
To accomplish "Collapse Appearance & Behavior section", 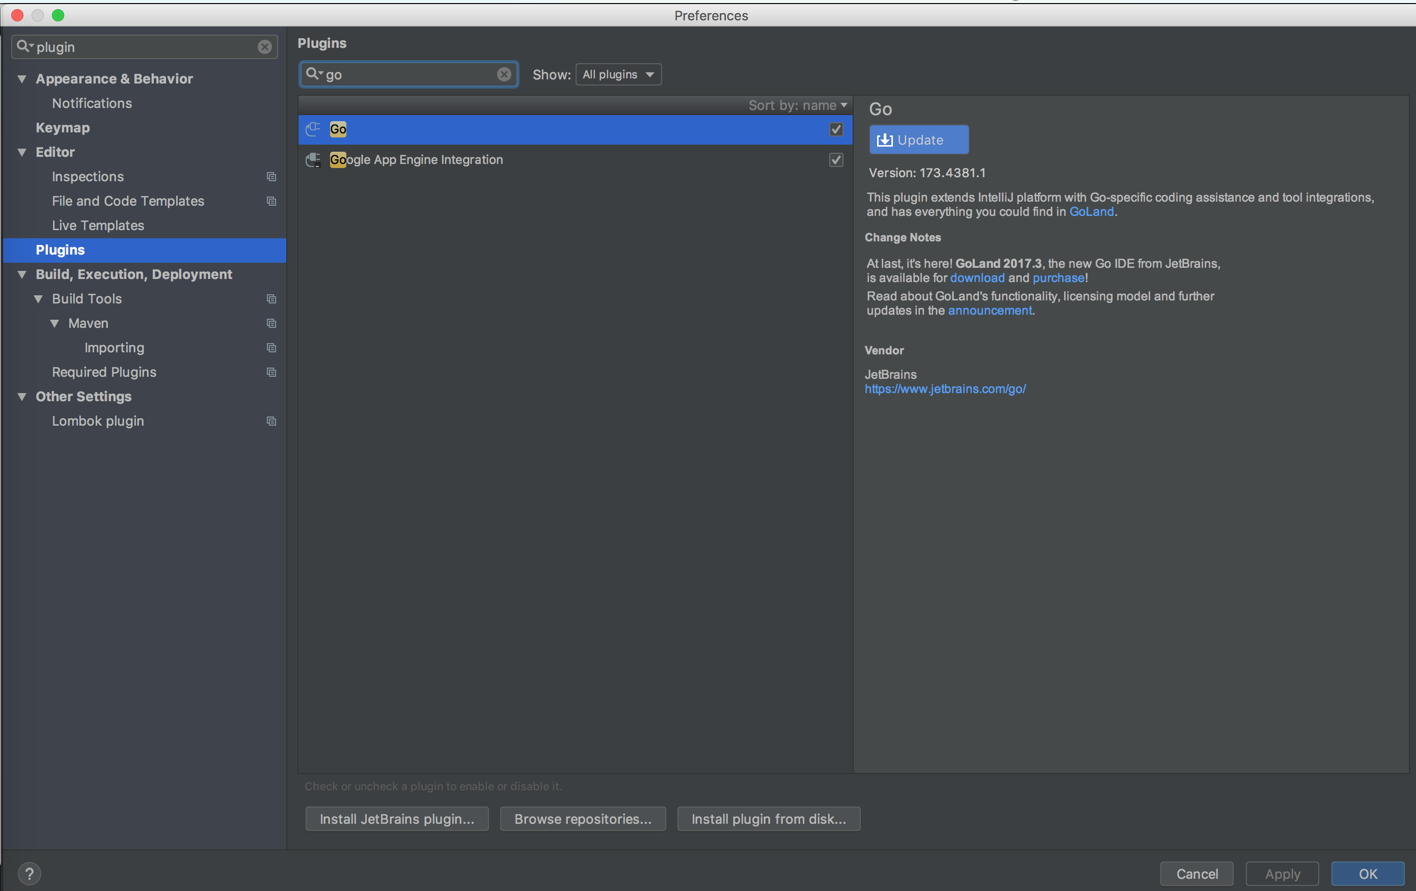I will click(22, 79).
